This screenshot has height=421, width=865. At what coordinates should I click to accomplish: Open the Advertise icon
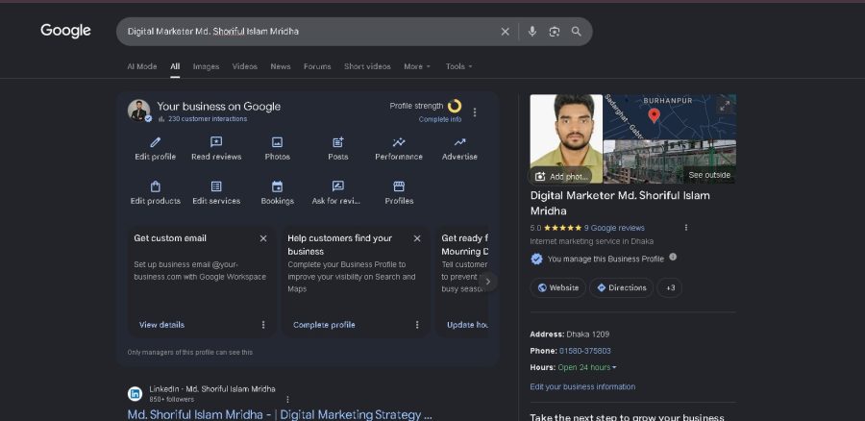(459, 142)
